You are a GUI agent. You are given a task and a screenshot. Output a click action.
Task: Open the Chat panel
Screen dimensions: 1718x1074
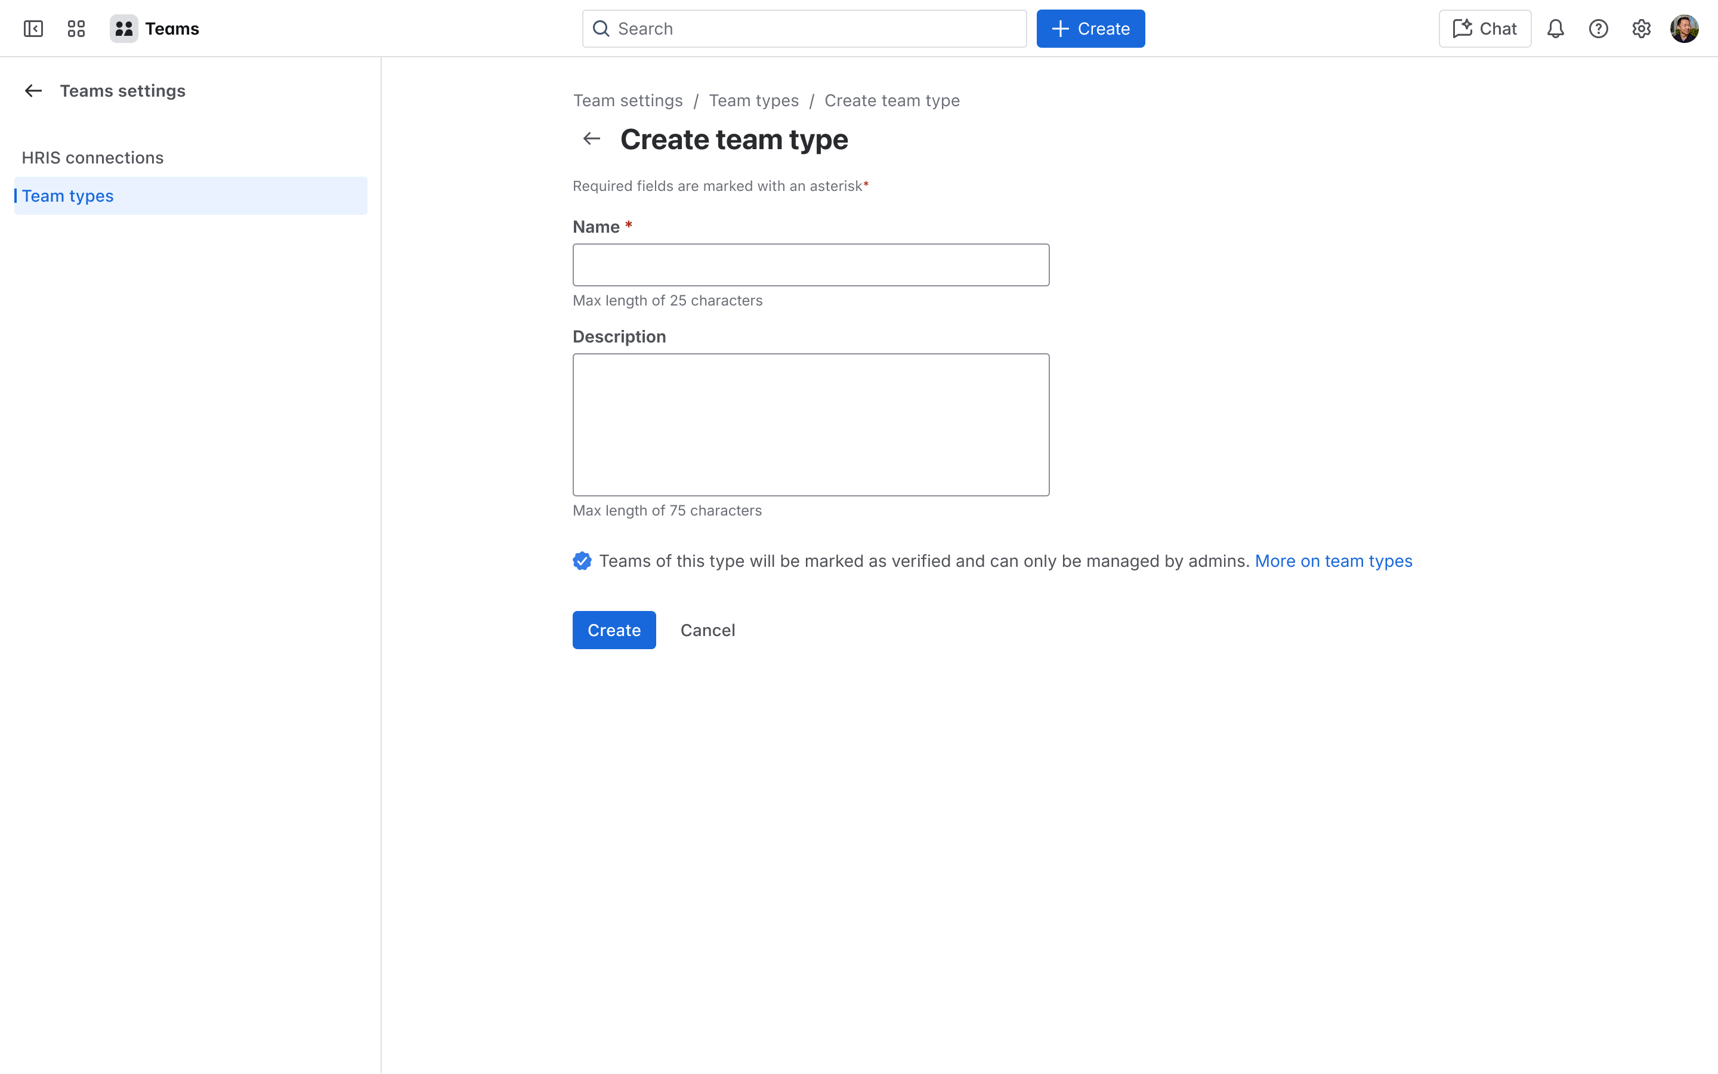click(x=1484, y=29)
